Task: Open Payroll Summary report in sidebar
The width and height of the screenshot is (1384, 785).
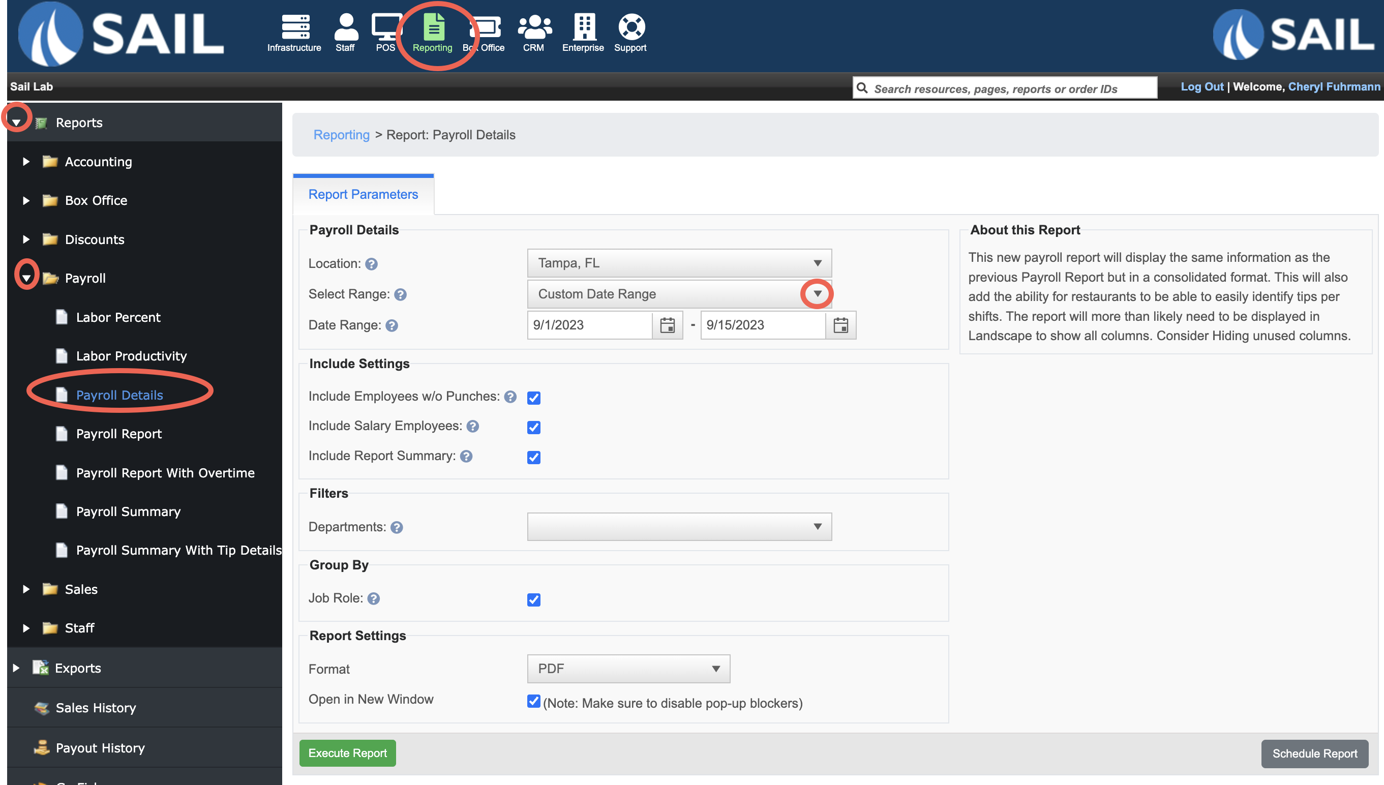Action: click(x=128, y=511)
